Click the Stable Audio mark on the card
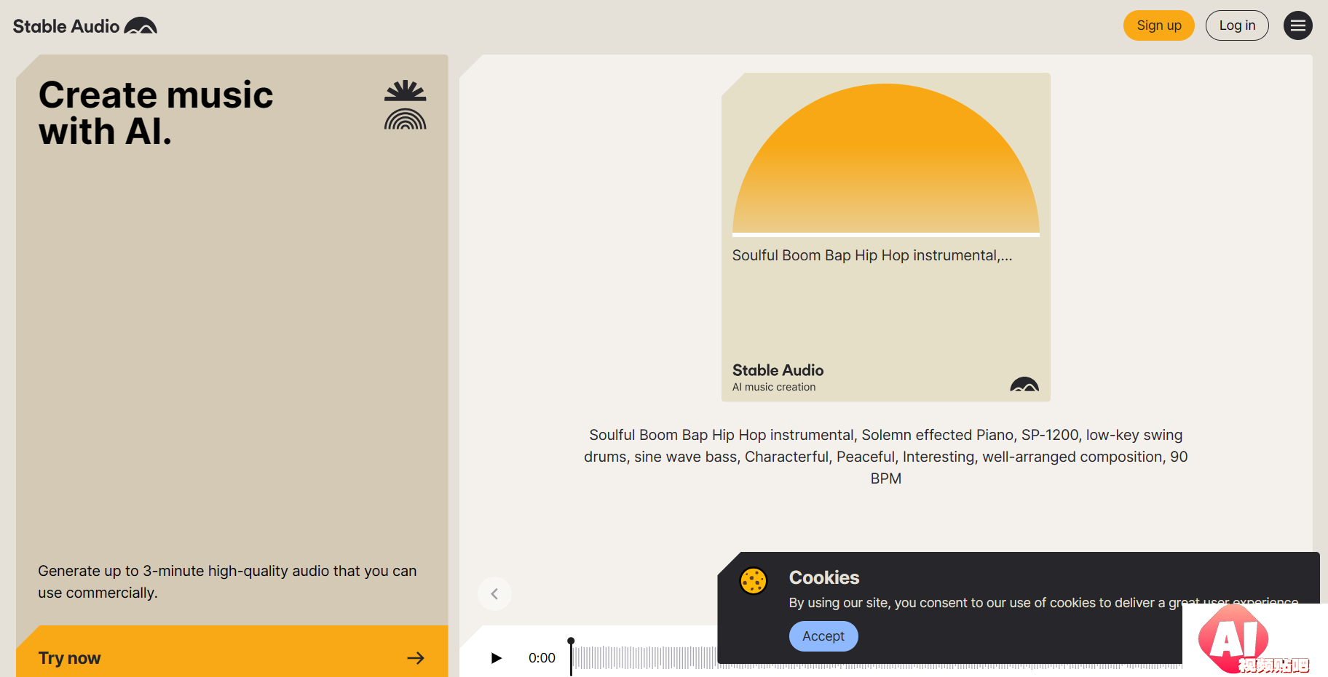Image resolution: width=1328 pixels, height=677 pixels. (x=1024, y=384)
